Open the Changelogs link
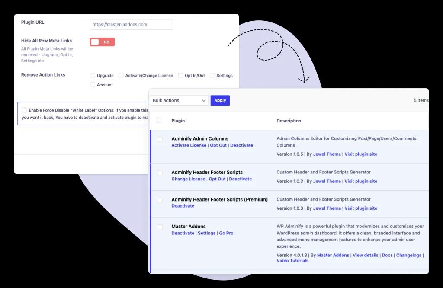The height and width of the screenshot is (288, 443). coord(408,255)
